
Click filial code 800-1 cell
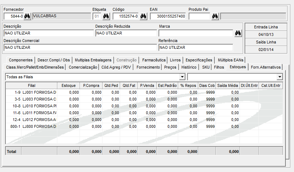(x=14, y=126)
